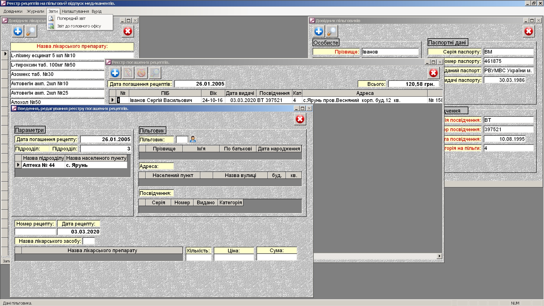Choose Звіт до головного офісу entry

(x=79, y=26)
